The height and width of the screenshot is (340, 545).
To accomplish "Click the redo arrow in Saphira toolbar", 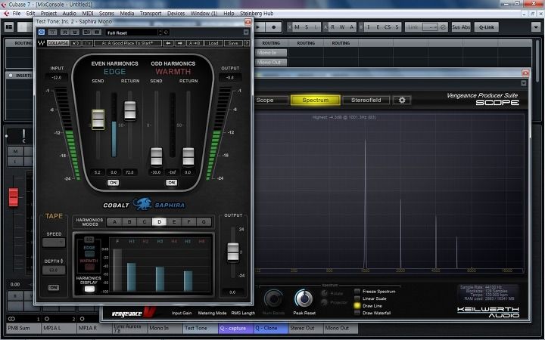I will coord(88,43).
